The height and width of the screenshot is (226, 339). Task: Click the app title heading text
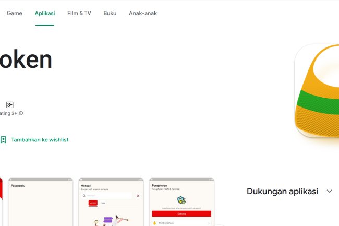(x=26, y=61)
